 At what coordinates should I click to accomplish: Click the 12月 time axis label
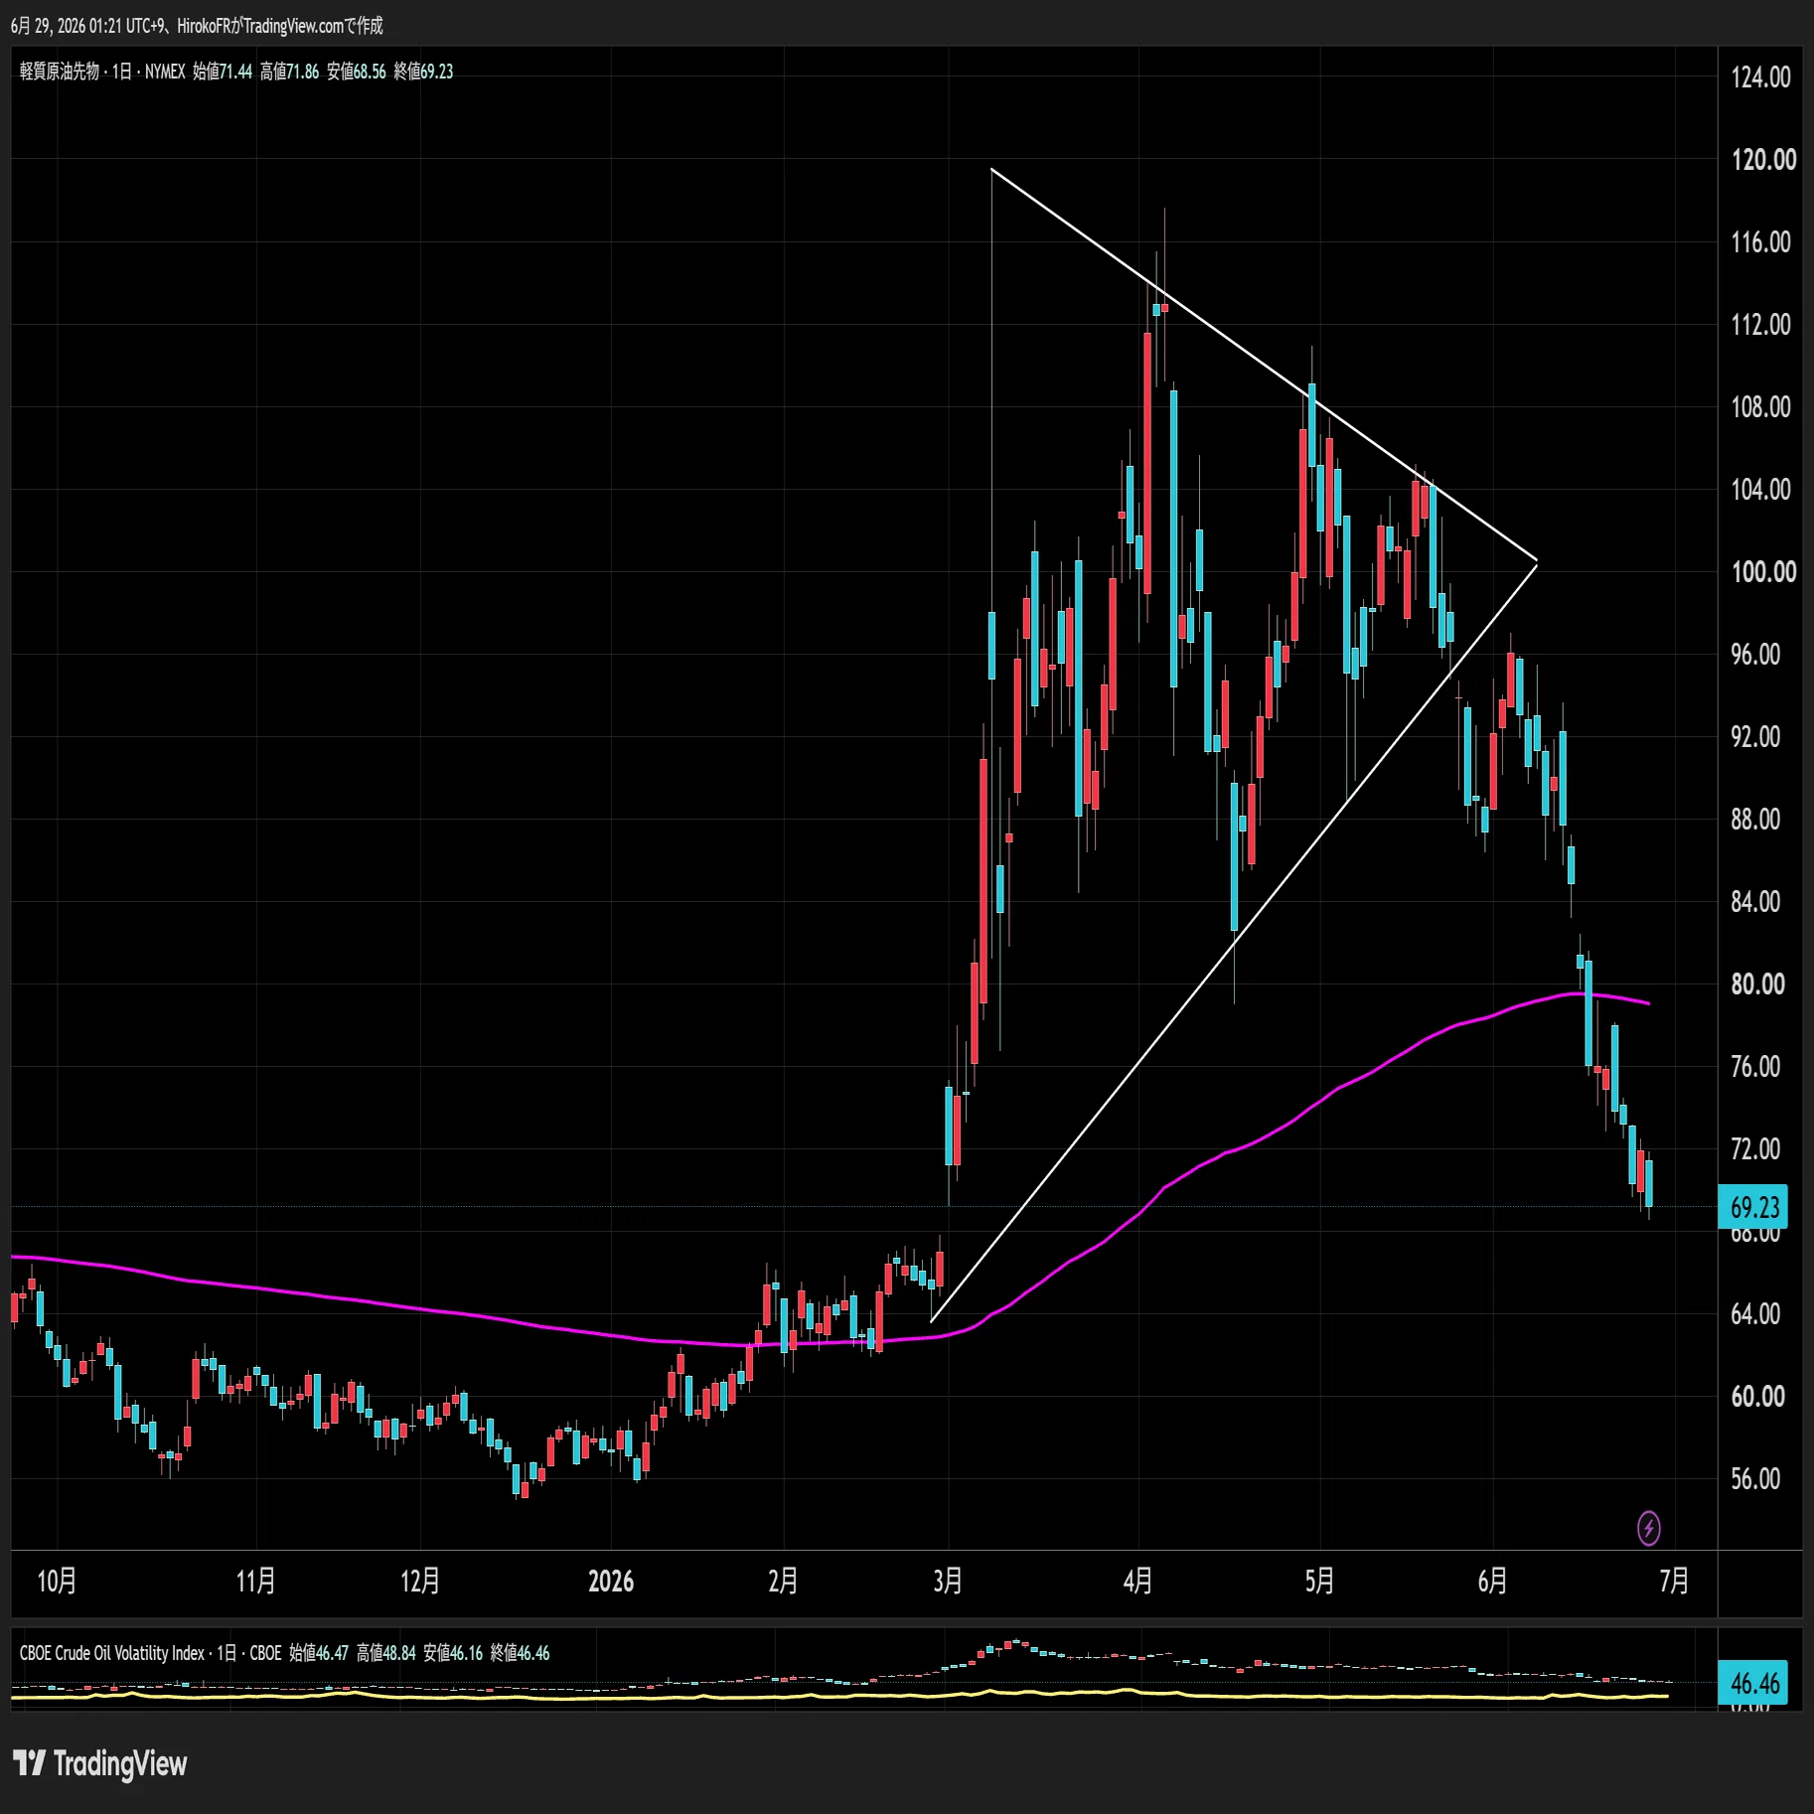(420, 1581)
